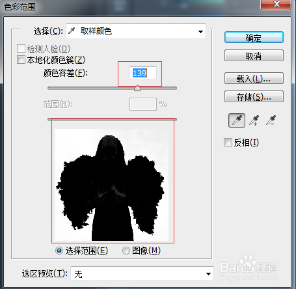
Task: Focus the 颜色容差 value field showing 139
Action: click(x=143, y=73)
